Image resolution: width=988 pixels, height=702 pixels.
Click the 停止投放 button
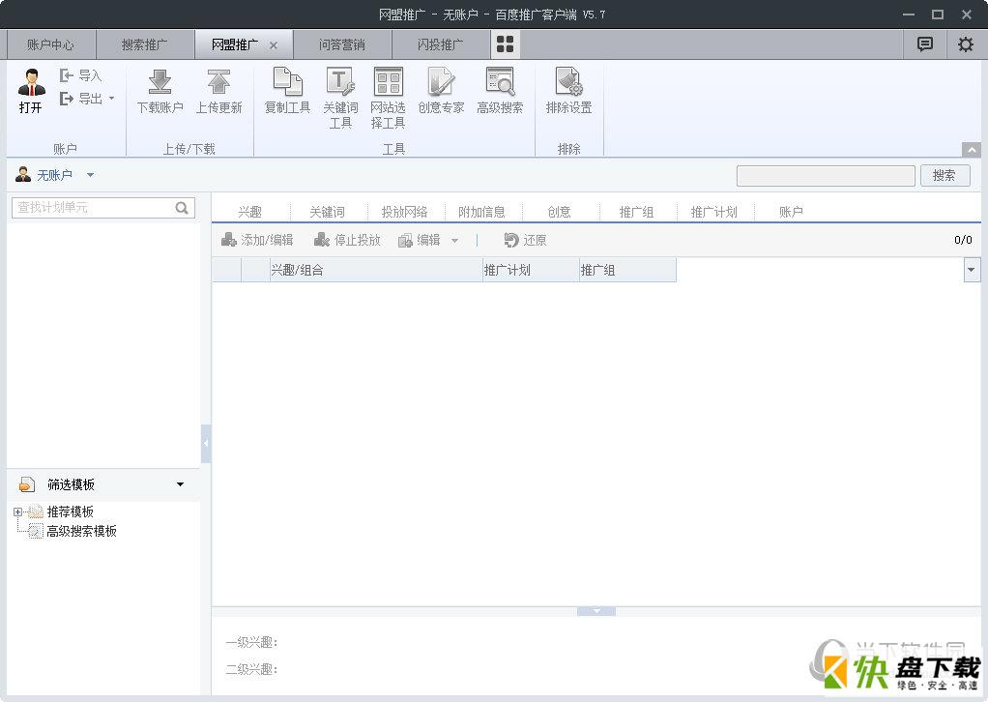pos(347,240)
